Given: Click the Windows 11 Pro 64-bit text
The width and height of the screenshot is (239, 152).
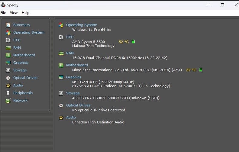Looking at the screenshot, I should pyautogui.click(x=92, y=30).
